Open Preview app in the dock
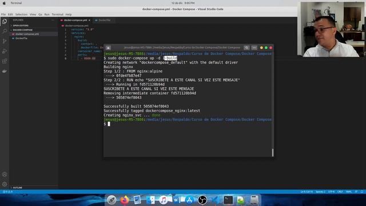Screen dimensions: 366x206 tap(137, 200)
